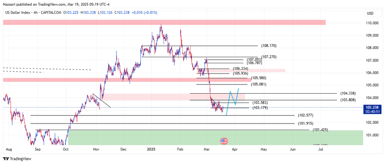The width and height of the screenshot is (386, 164).
Task: Click the Open value O103.225
Action: click(71, 13)
